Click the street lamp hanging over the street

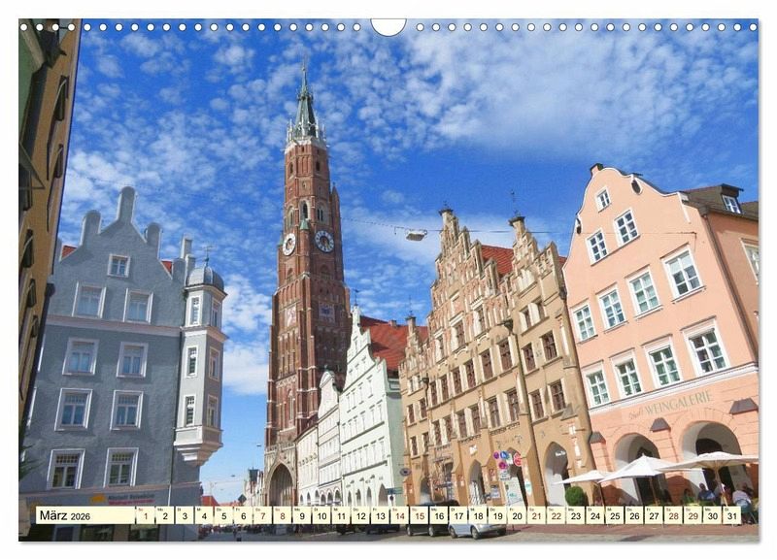tap(417, 234)
